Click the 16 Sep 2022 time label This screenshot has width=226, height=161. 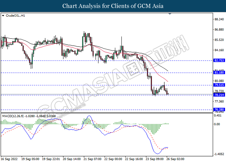coord(9,159)
